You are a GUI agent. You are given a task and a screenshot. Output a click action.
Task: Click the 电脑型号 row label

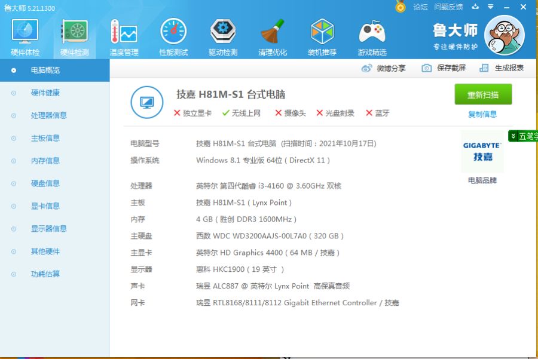pos(145,144)
